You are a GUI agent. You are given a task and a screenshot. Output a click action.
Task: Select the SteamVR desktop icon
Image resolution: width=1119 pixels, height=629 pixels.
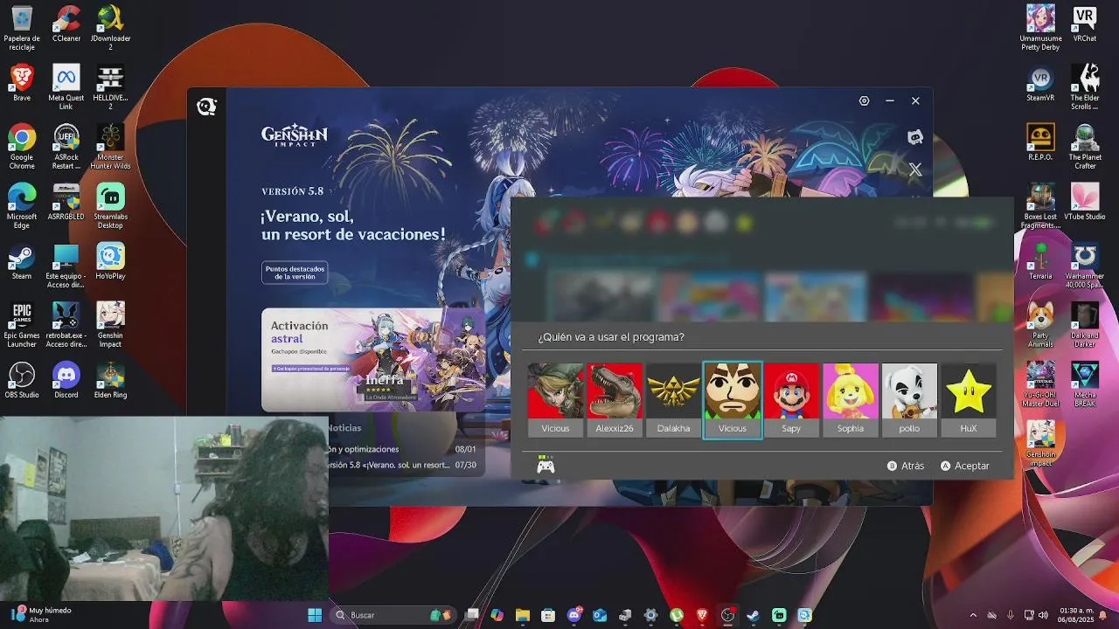tap(1040, 83)
